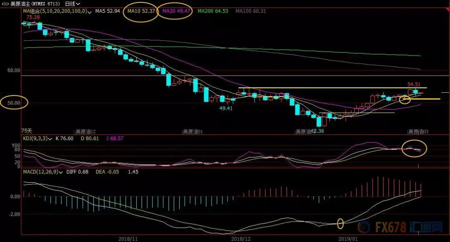Click the MACD 0.00 axis label

pyautogui.click(x=15, y=197)
